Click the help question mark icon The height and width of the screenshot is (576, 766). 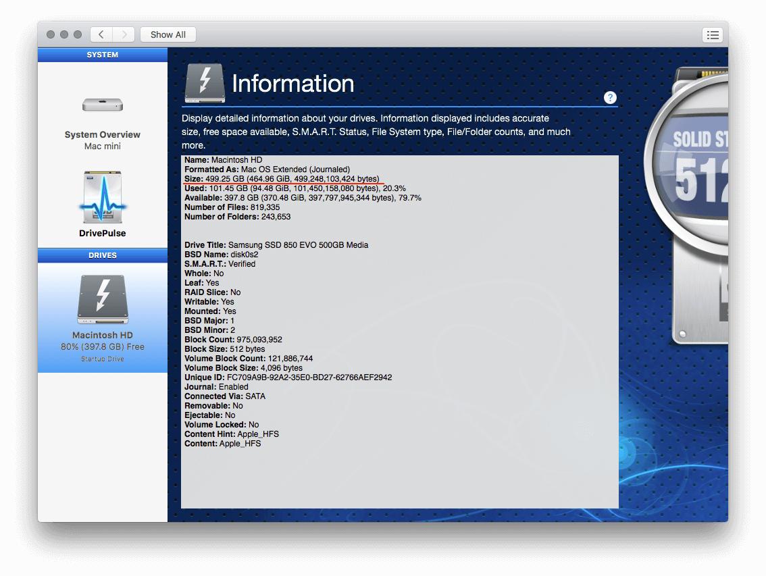(610, 97)
